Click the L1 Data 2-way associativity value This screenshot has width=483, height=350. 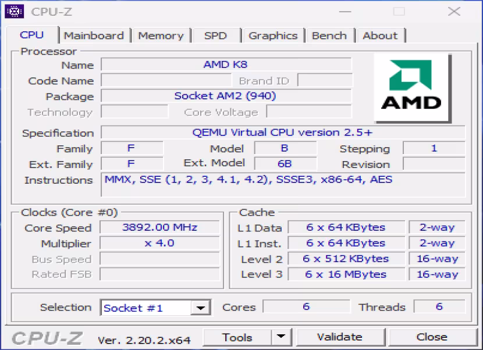(437, 227)
